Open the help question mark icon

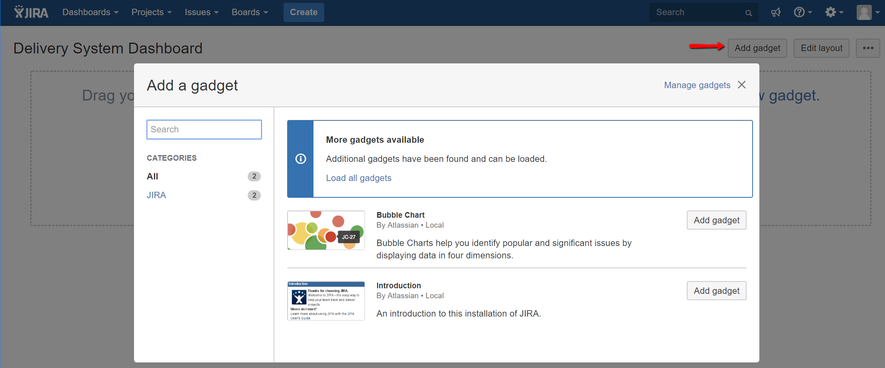pyautogui.click(x=800, y=12)
